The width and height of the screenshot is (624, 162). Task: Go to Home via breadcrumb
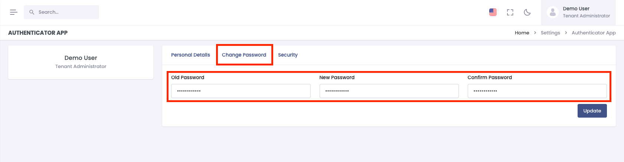522,33
